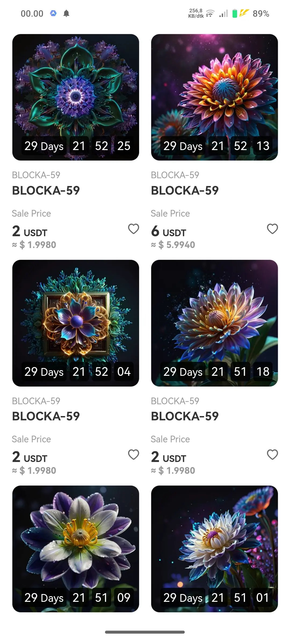The width and height of the screenshot is (290, 641).
Task: Tap heart icon on the 6 USDT item
Action: point(272,229)
